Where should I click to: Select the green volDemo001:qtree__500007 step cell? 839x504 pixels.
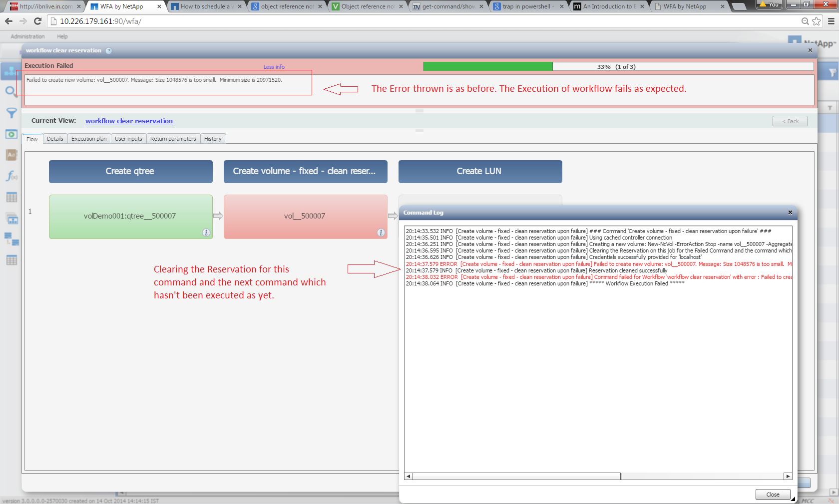click(131, 217)
